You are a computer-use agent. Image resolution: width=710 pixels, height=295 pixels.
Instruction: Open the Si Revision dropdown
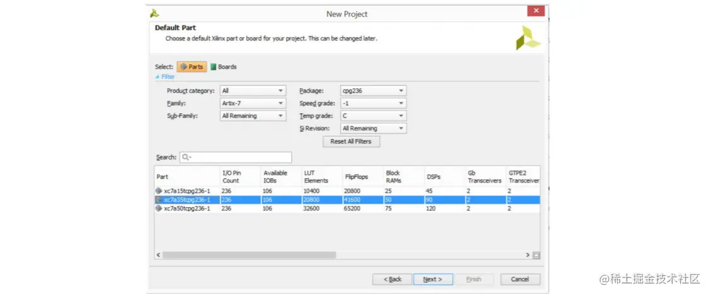tap(373, 129)
